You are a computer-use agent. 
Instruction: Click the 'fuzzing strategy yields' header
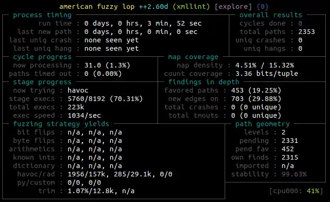pos(61,124)
